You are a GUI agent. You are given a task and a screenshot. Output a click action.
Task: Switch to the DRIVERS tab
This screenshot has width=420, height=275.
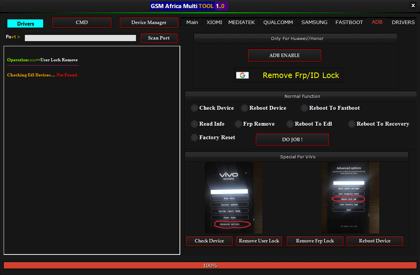pyautogui.click(x=403, y=22)
